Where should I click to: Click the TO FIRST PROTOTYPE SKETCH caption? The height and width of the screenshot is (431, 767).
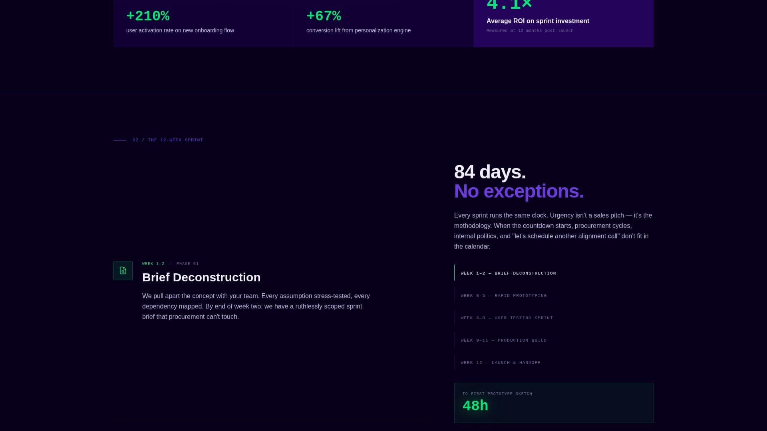click(x=497, y=394)
